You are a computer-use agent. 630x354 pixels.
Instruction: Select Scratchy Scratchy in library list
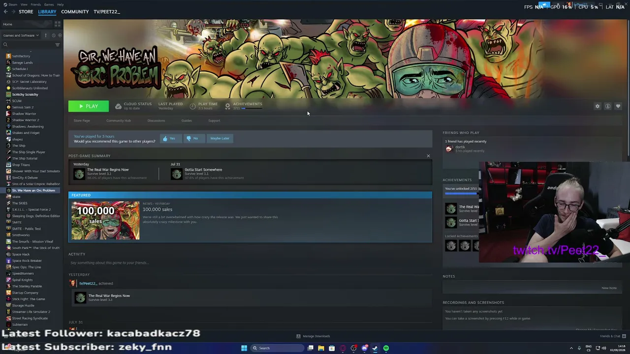point(25,94)
